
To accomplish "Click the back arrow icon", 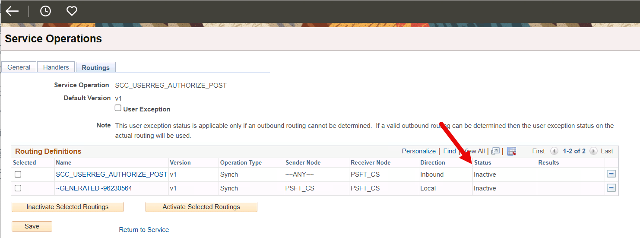I will click(x=12, y=11).
